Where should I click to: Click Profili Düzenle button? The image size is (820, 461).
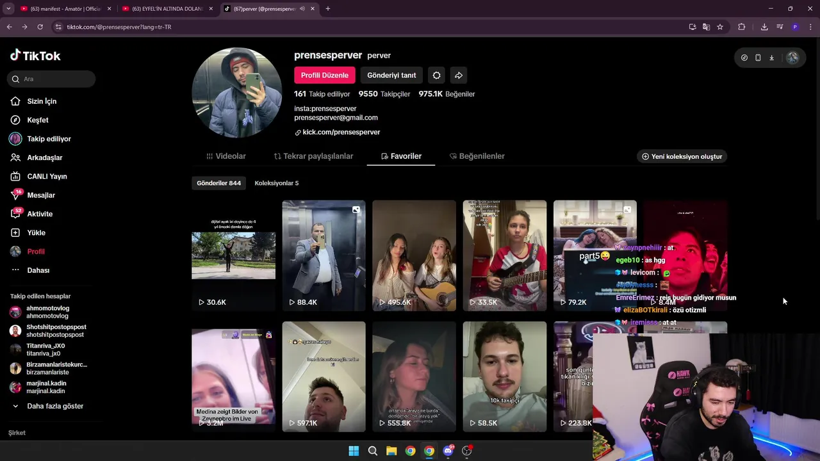[x=324, y=76]
